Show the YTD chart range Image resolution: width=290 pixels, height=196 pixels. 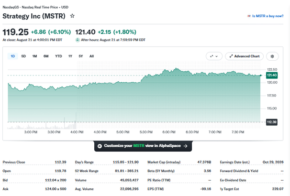coord(58,56)
